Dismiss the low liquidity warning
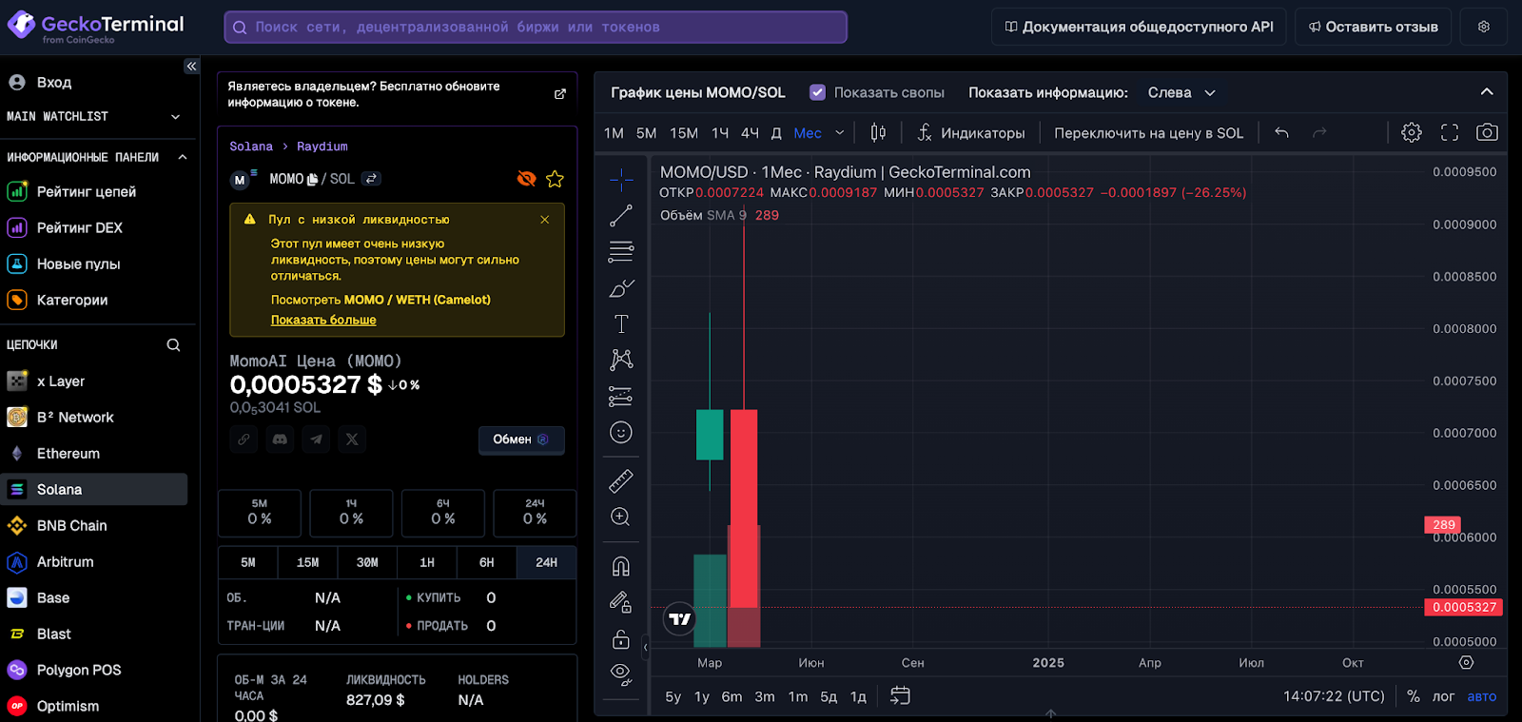1522x722 pixels. click(545, 220)
